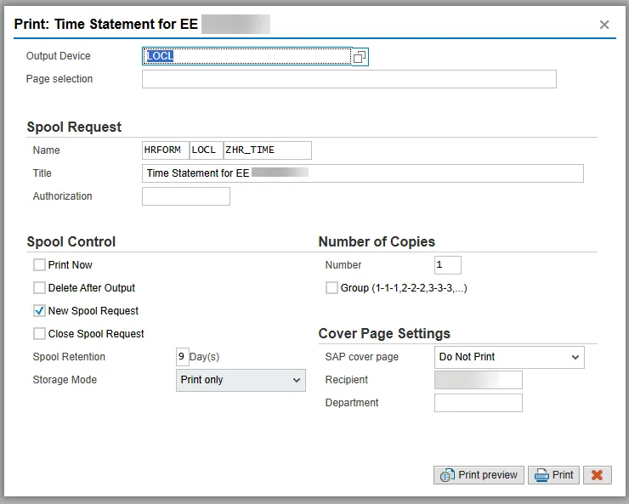This screenshot has width=629, height=504.
Task: Enable the Print Now checkbox
Action: [x=40, y=265]
